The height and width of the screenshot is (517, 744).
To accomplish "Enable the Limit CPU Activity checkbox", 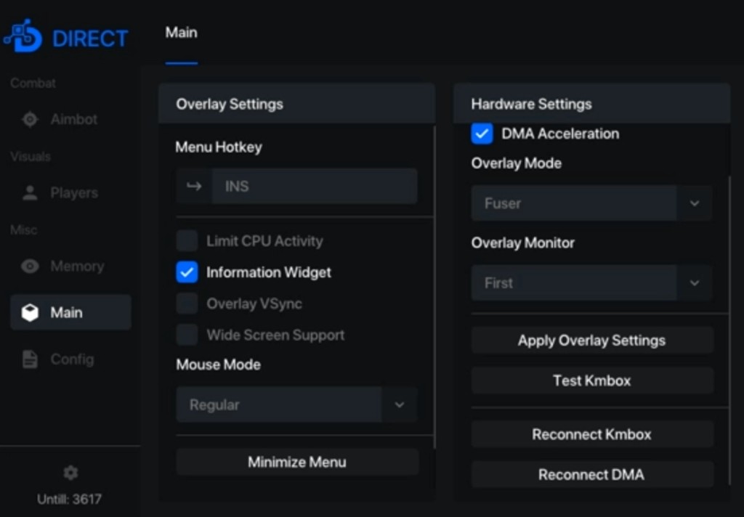I will point(187,241).
